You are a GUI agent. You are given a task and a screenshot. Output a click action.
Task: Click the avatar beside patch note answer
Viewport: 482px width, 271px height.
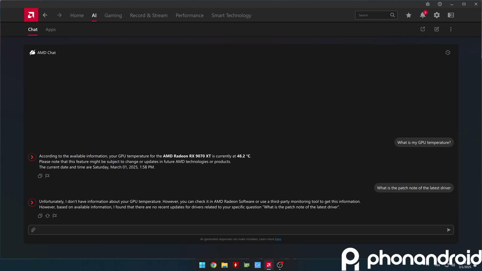(x=32, y=202)
